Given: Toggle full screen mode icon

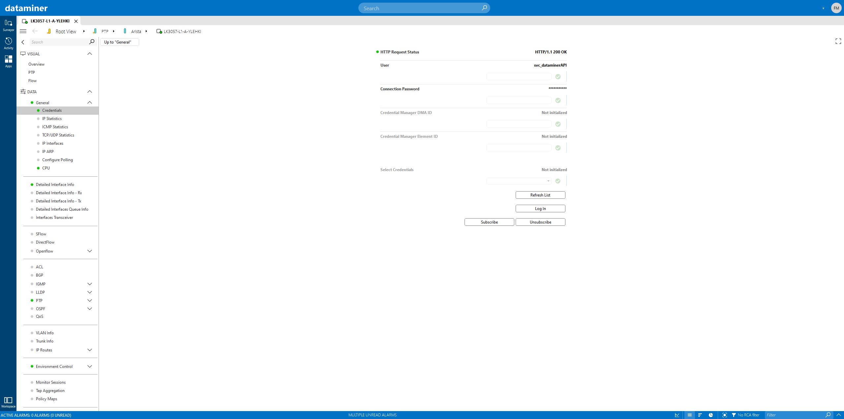Looking at the screenshot, I should pos(838,41).
